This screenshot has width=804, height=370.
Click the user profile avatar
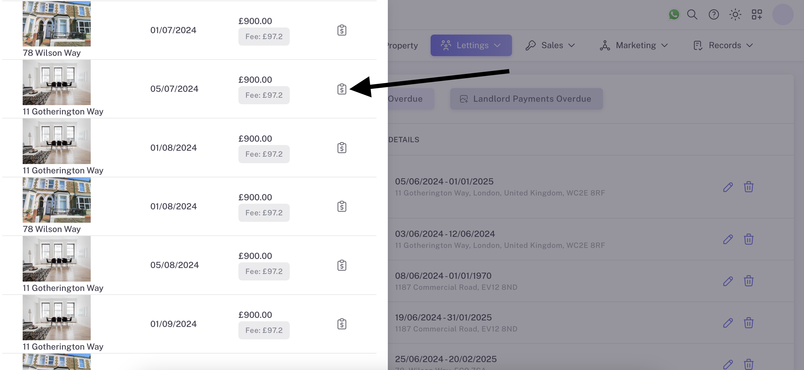pyautogui.click(x=782, y=14)
